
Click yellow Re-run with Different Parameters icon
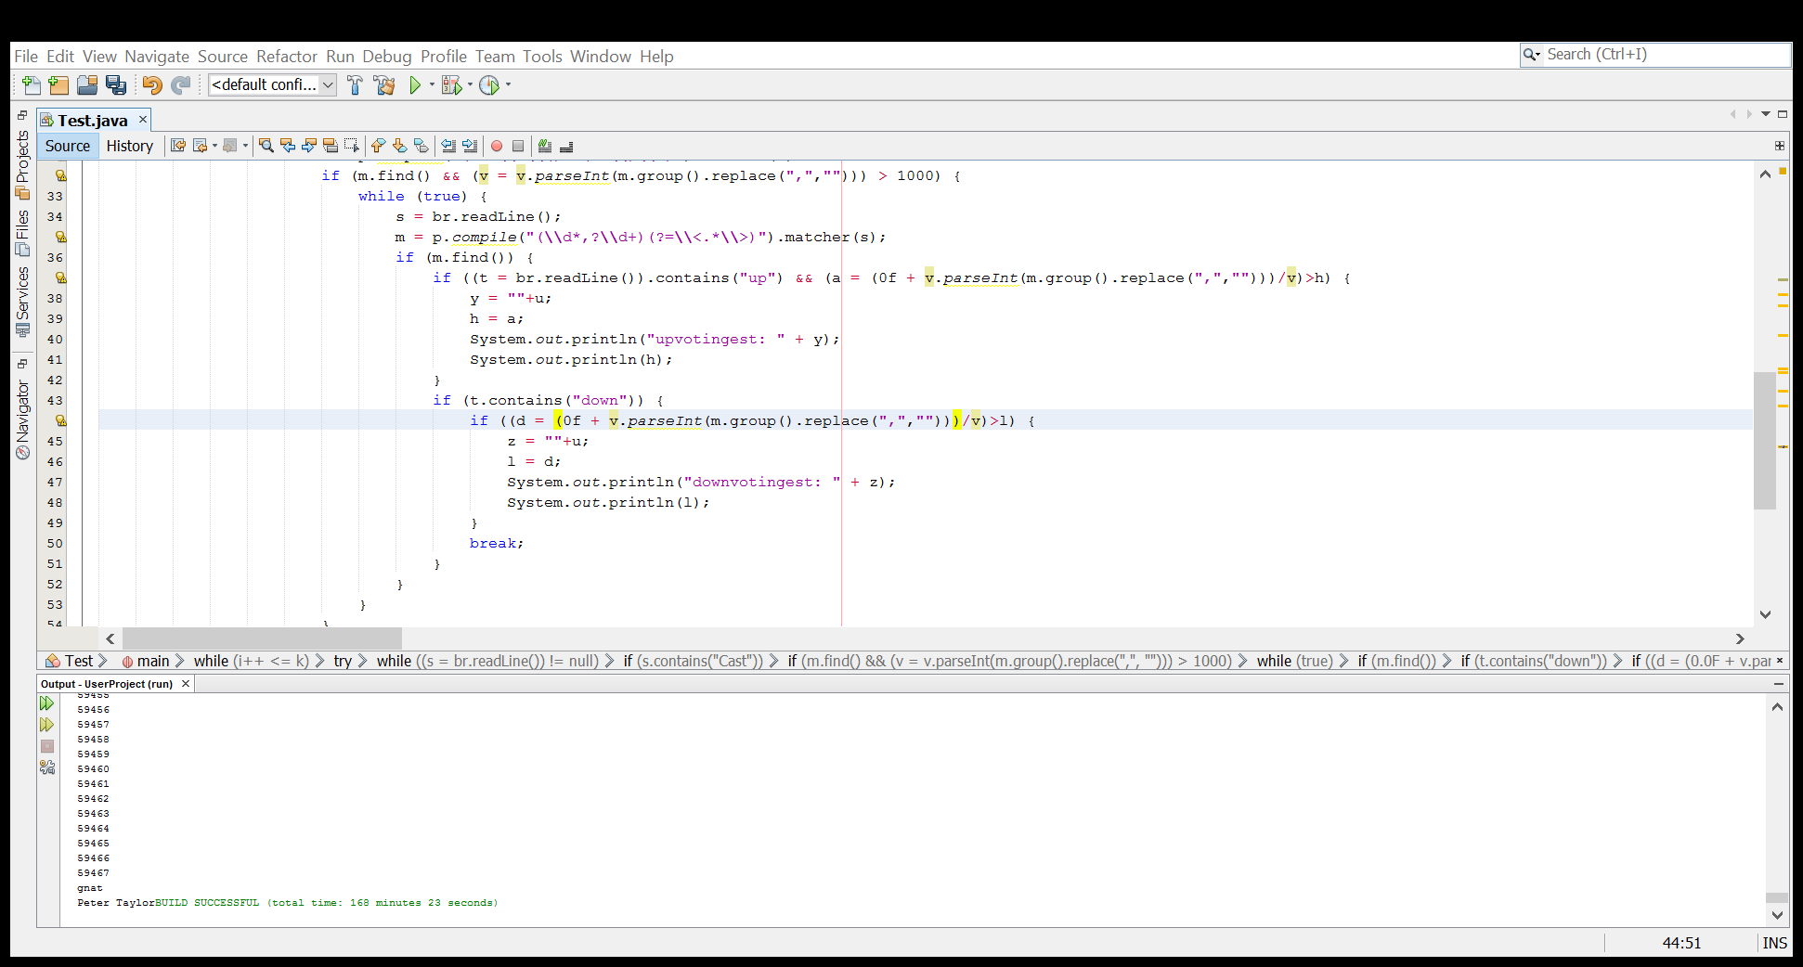pyautogui.click(x=47, y=725)
